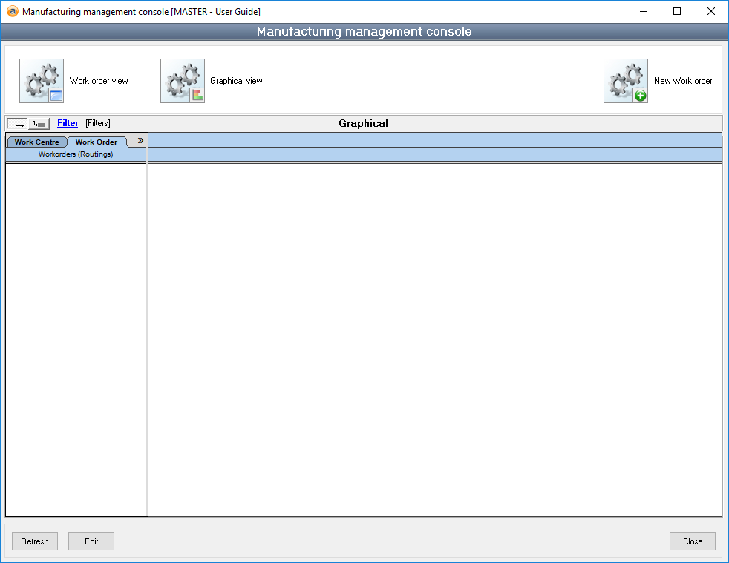This screenshot has width=729, height=563.
Task: Open the Work order view icon
Action: click(42, 81)
